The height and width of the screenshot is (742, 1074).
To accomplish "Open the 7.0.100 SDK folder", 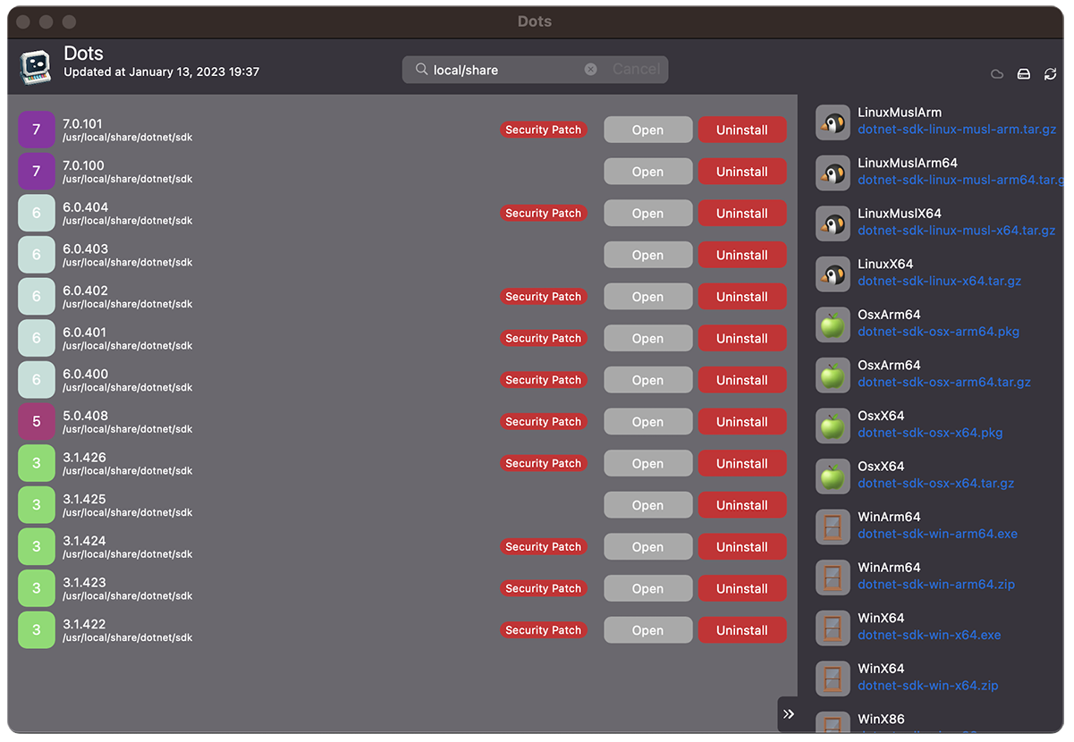I will point(647,172).
